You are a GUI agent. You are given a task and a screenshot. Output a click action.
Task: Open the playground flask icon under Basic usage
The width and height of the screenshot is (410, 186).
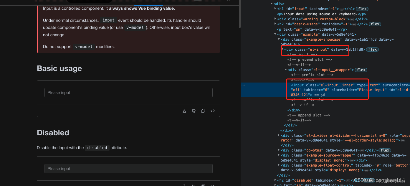184,111
